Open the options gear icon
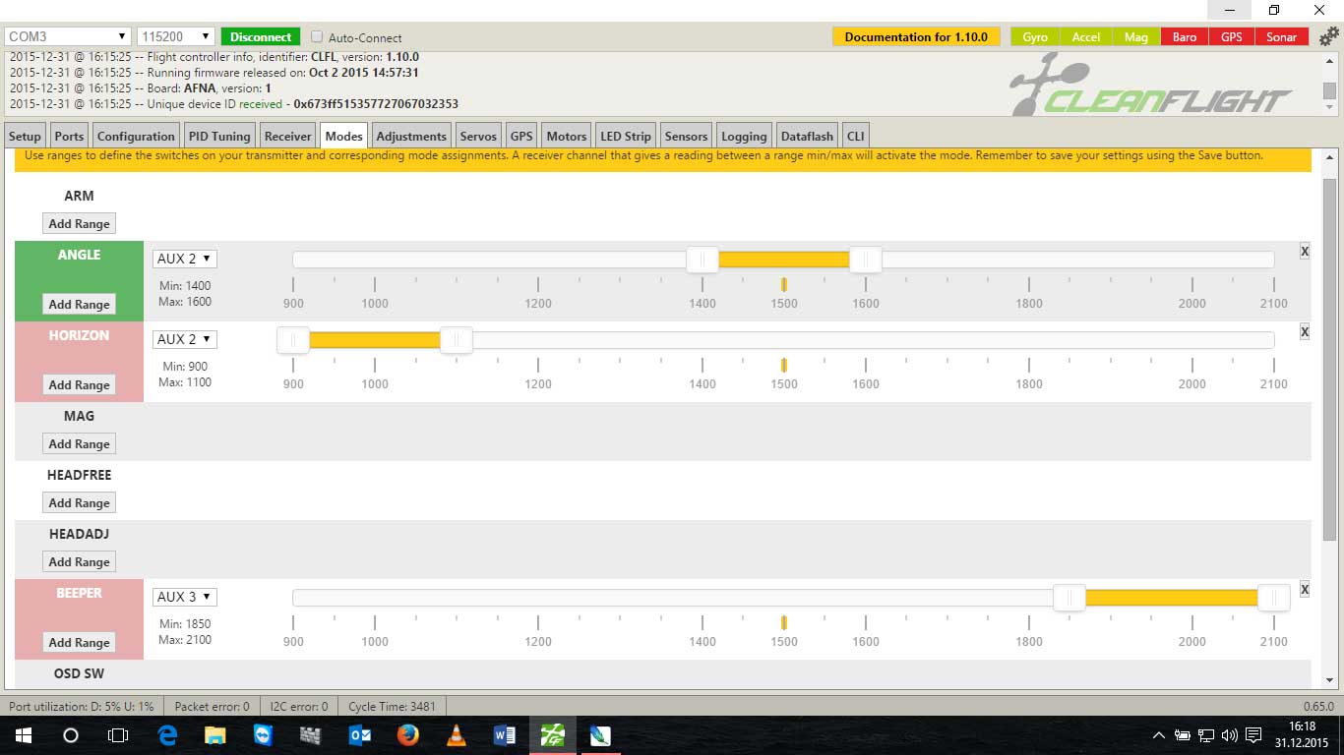 tap(1328, 37)
